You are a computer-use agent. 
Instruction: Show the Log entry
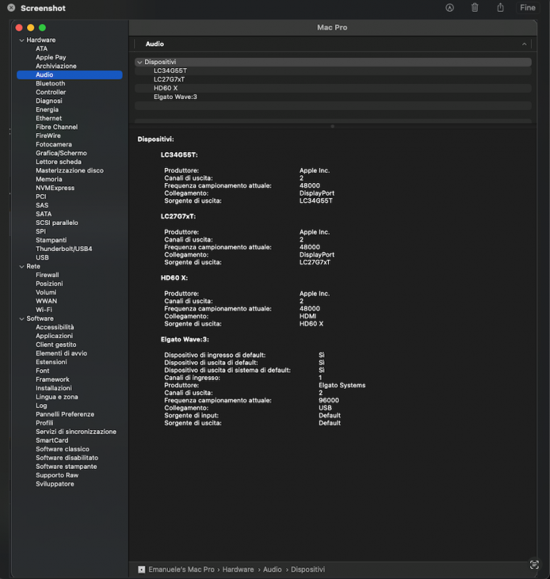coord(41,406)
